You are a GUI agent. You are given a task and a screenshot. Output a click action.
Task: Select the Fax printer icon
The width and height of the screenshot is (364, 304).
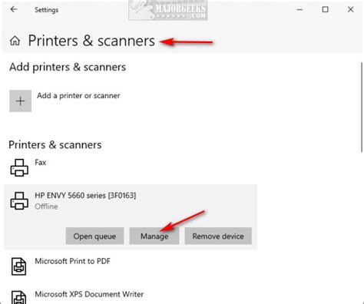(x=19, y=167)
